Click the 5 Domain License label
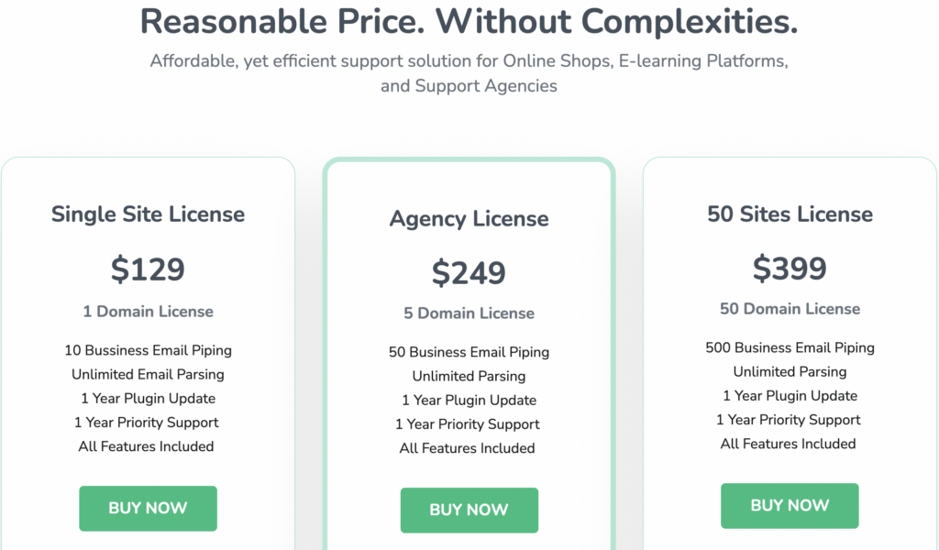This screenshot has width=939, height=550. click(x=469, y=313)
